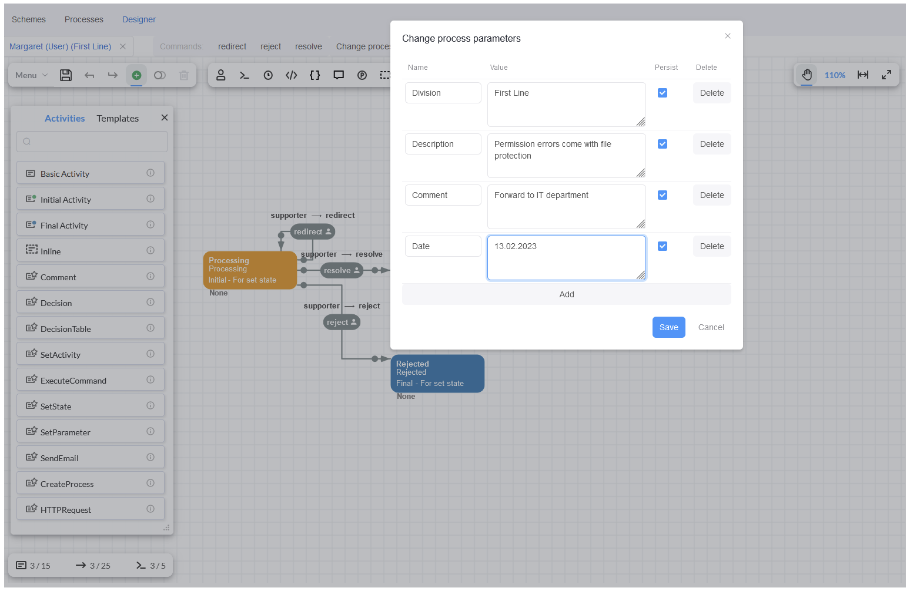The image size is (910, 591).
Task: Show info for SendEmail activity
Action: [x=150, y=457]
